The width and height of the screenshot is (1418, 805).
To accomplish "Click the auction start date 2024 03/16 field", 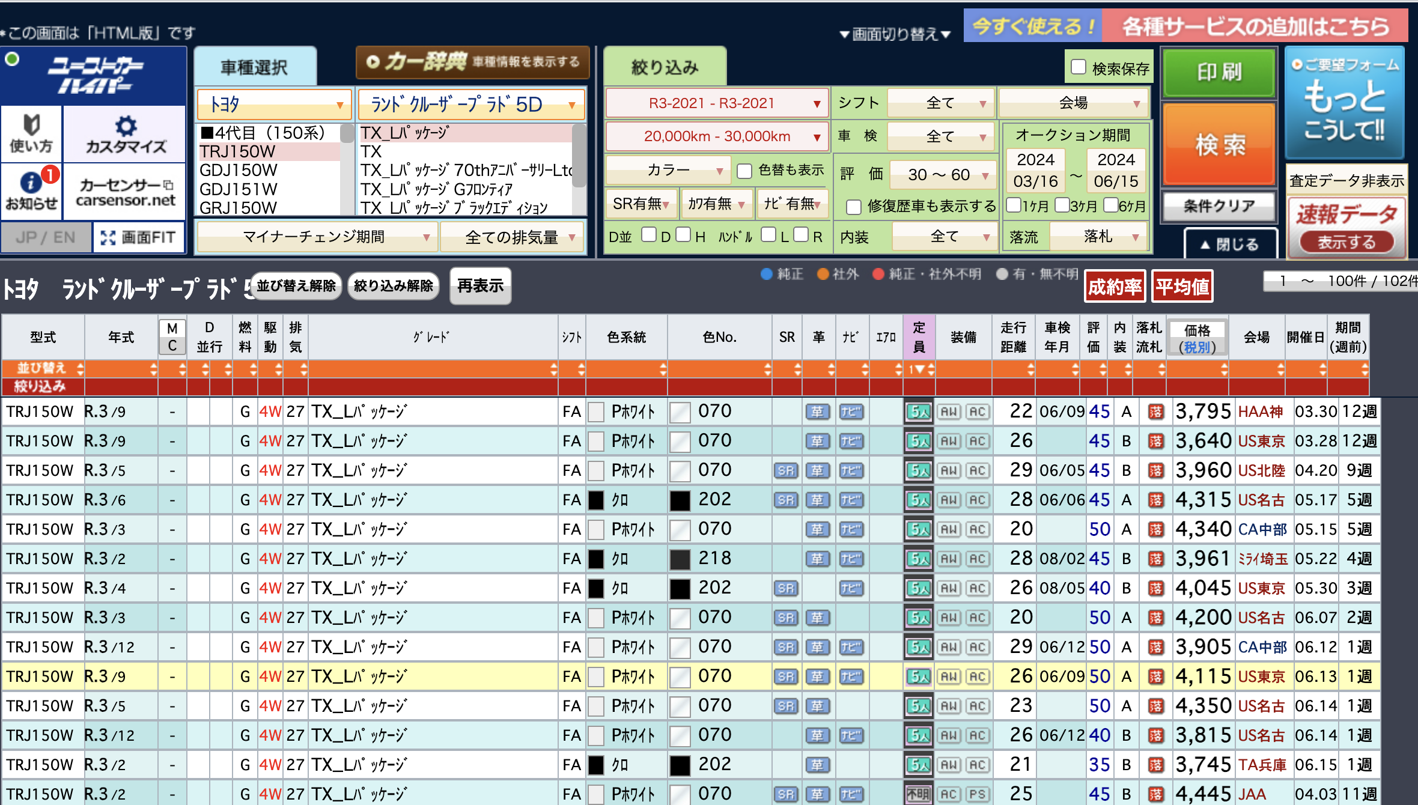I will (x=1035, y=170).
